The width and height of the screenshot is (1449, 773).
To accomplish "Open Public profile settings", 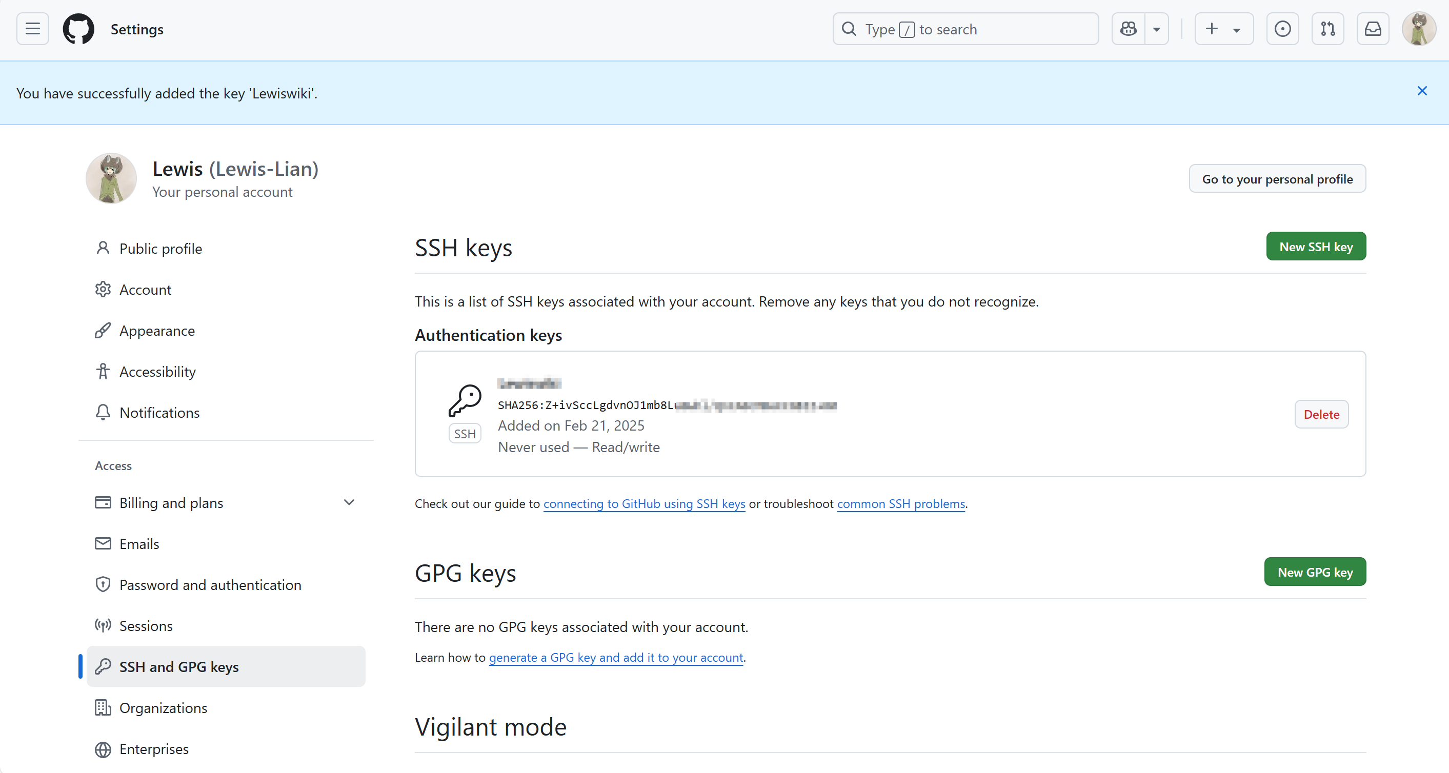I will coord(226,249).
